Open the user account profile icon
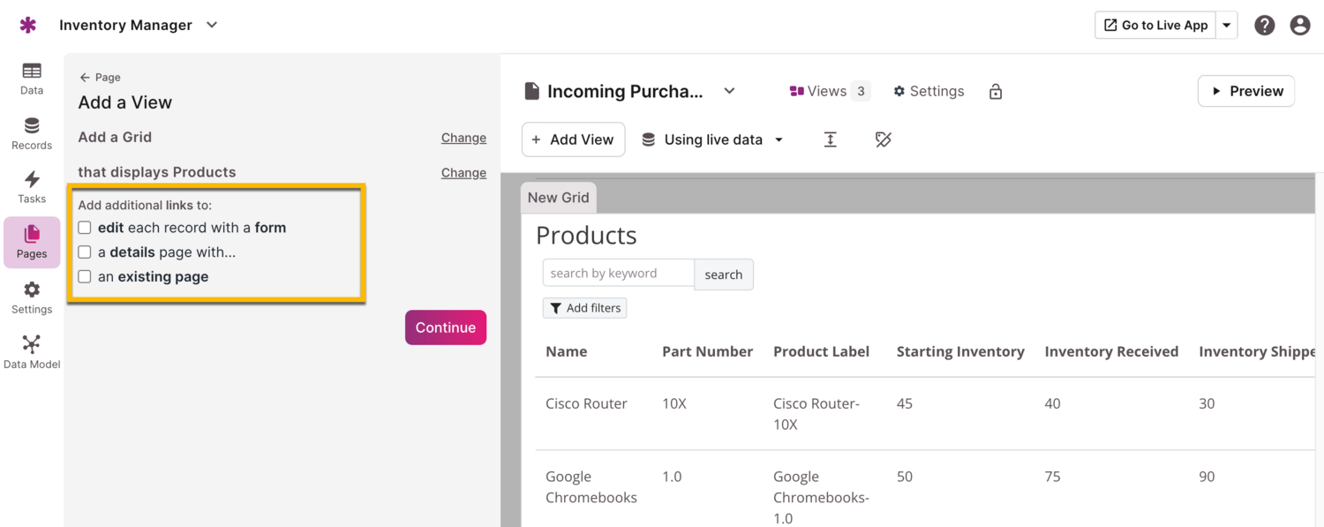The height and width of the screenshot is (527, 1324). pyautogui.click(x=1299, y=26)
